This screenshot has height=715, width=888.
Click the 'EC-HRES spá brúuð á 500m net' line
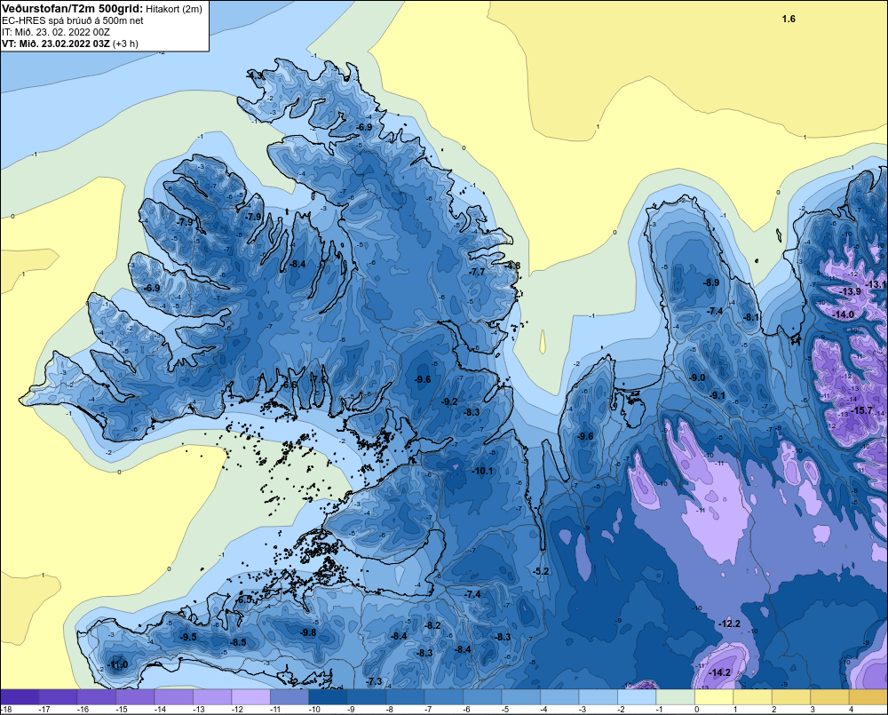coord(73,20)
